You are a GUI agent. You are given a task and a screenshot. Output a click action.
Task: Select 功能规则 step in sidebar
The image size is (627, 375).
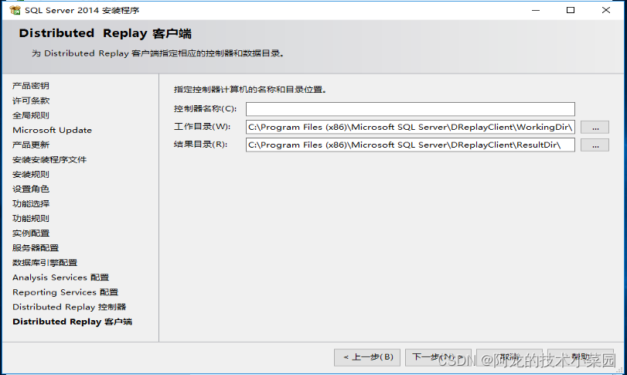coord(31,218)
